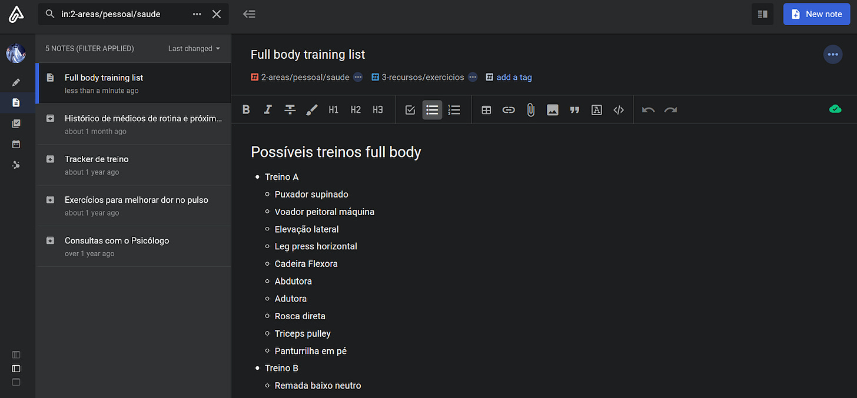Open Notes mode document icon
Viewport: 857px width, 398px height.
pos(16,103)
